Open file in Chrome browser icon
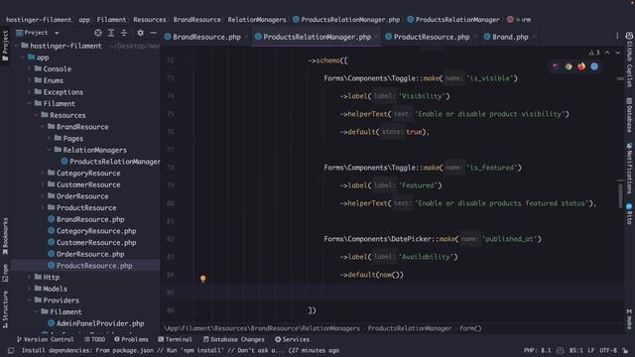Viewport: 635px width, 357px height. pos(569,66)
